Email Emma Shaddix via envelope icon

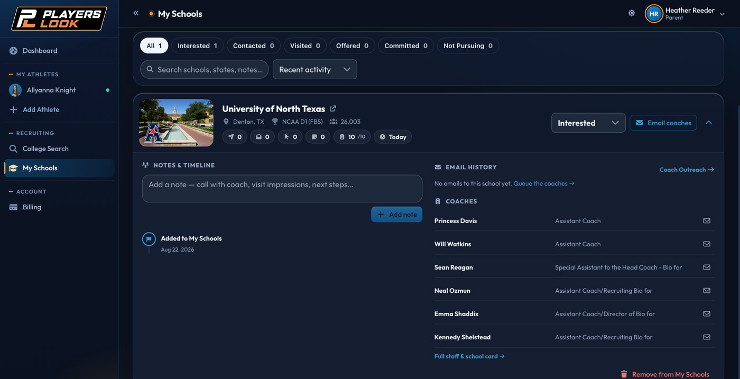[x=707, y=313]
